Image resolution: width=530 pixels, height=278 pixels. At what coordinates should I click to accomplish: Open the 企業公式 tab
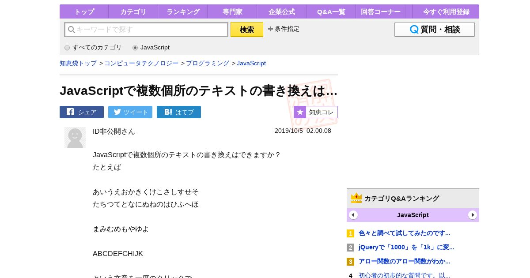point(282,12)
